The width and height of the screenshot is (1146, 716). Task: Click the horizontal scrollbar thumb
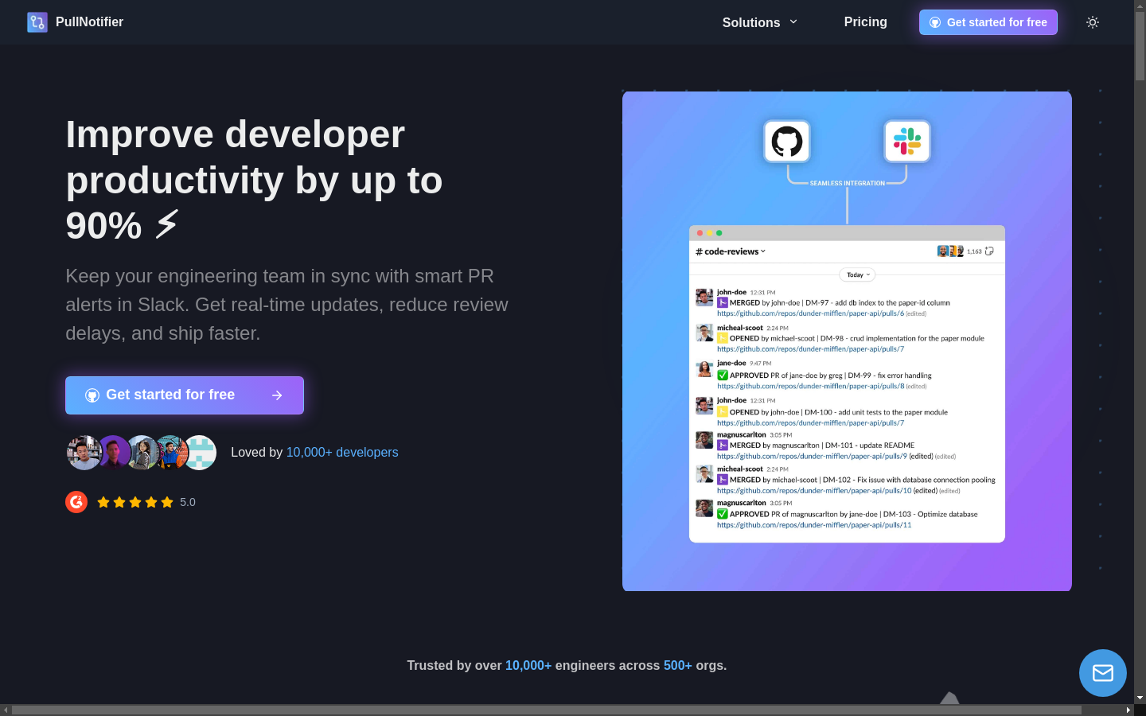(x=546, y=710)
